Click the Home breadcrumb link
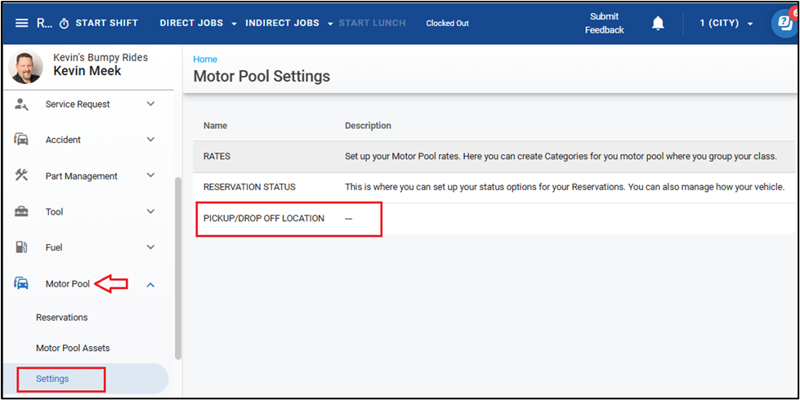 pos(205,60)
